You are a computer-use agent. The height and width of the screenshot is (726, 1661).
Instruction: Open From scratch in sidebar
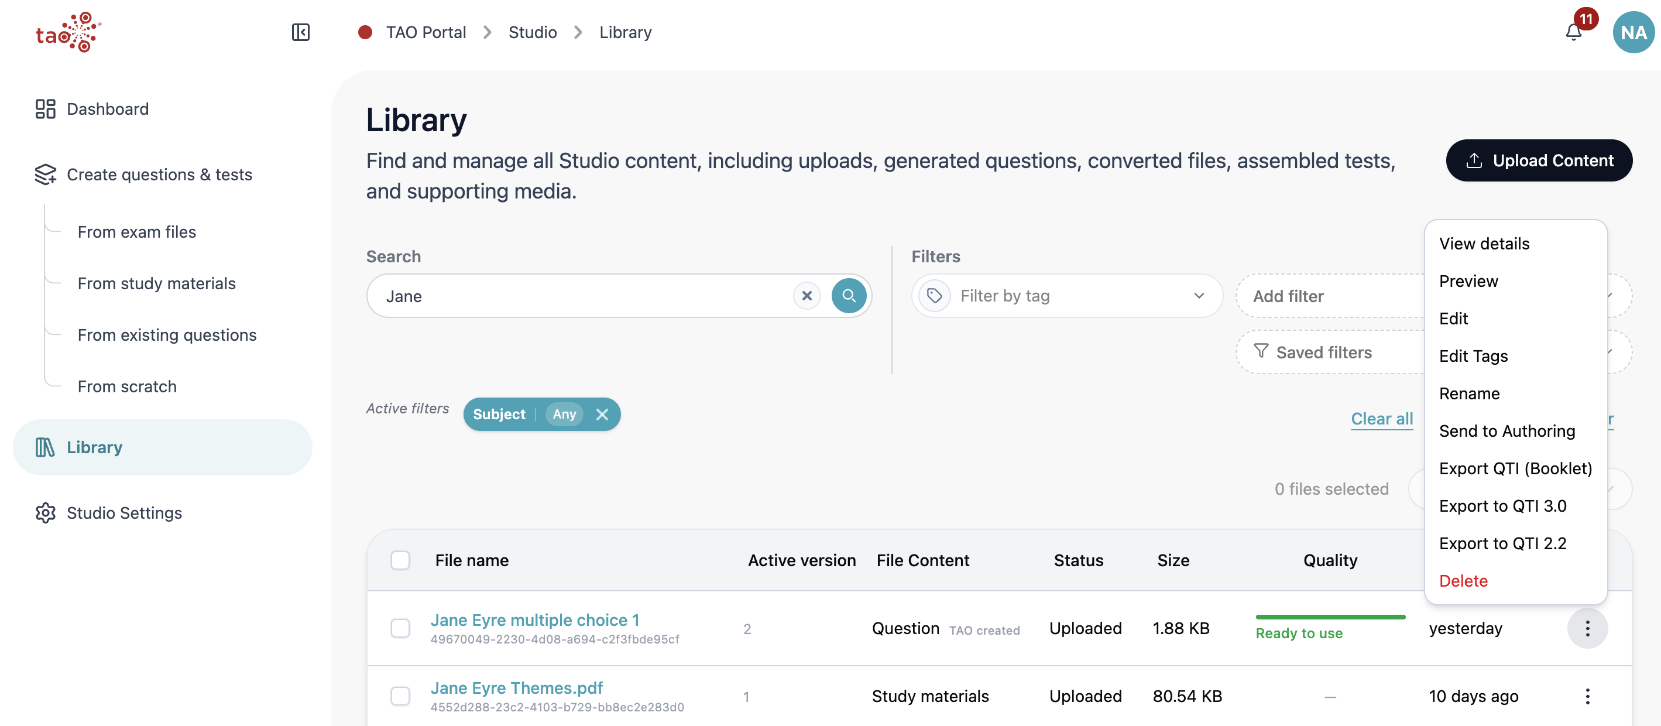tap(127, 387)
